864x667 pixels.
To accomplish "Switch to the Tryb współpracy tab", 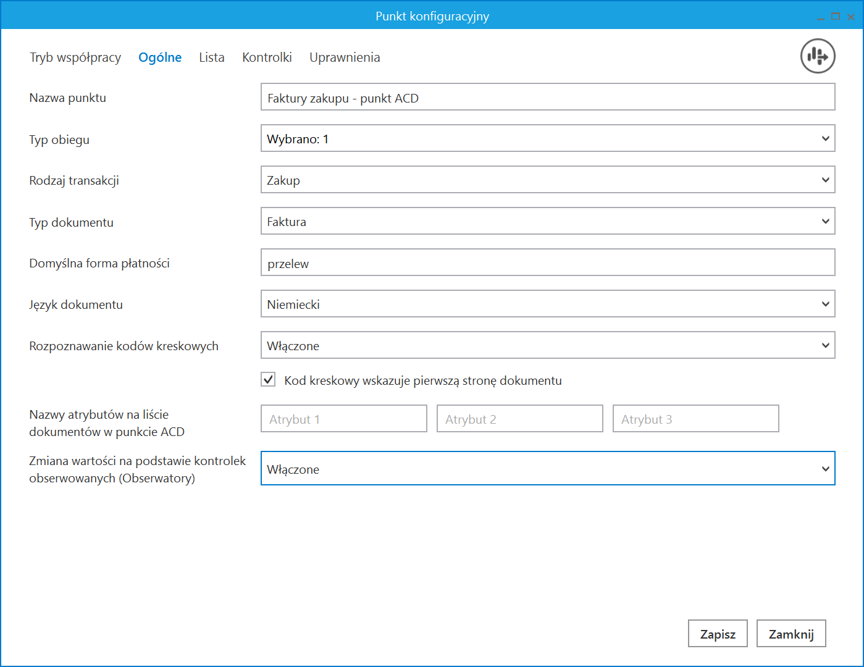I will click(x=75, y=57).
